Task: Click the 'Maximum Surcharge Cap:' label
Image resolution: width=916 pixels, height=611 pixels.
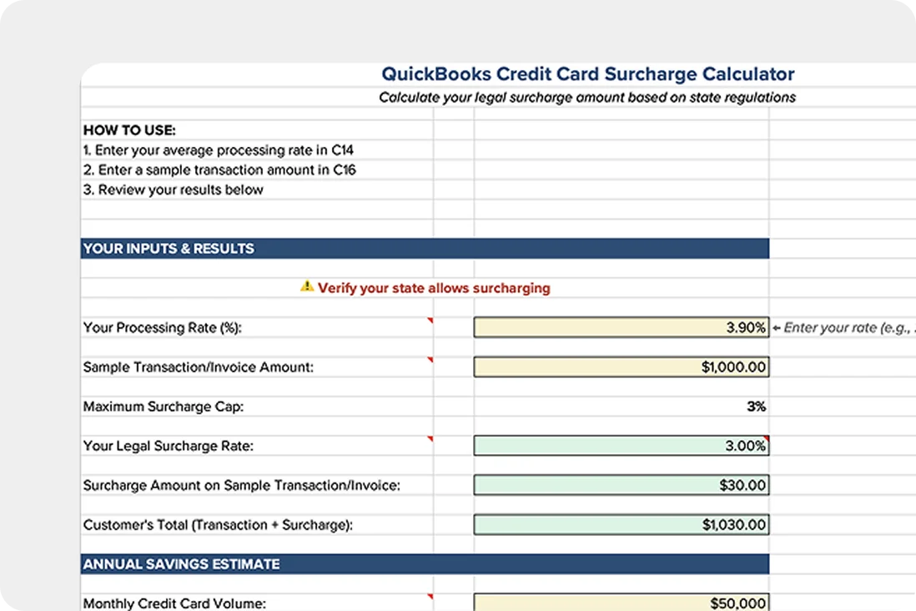Action: pos(163,406)
